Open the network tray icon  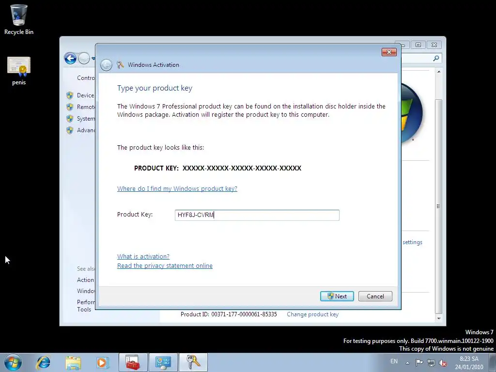pos(431,362)
